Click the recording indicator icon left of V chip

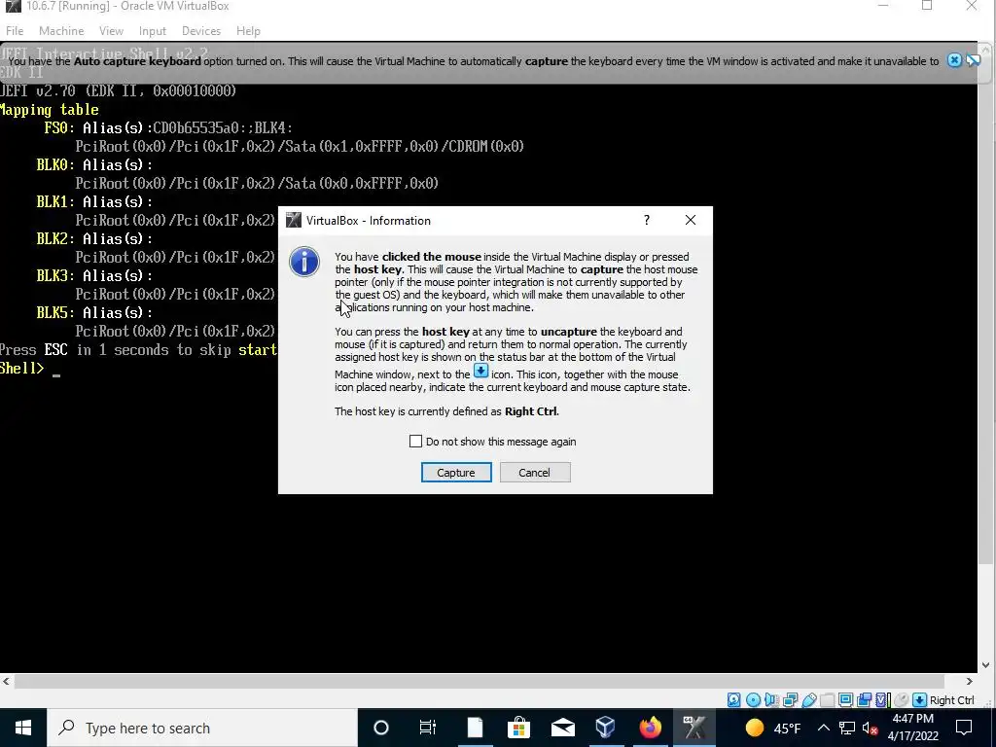coord(864,700)
